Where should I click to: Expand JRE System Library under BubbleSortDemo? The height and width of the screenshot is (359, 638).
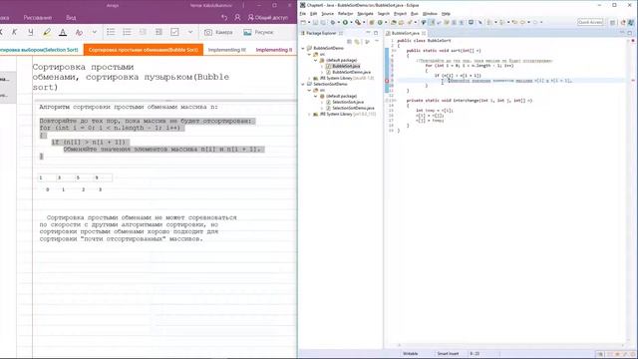click(x=309, y=78)
